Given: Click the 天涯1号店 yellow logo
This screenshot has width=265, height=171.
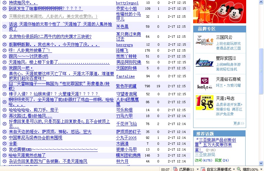Looking at the screenshot, I should click(x=205, y=103).
